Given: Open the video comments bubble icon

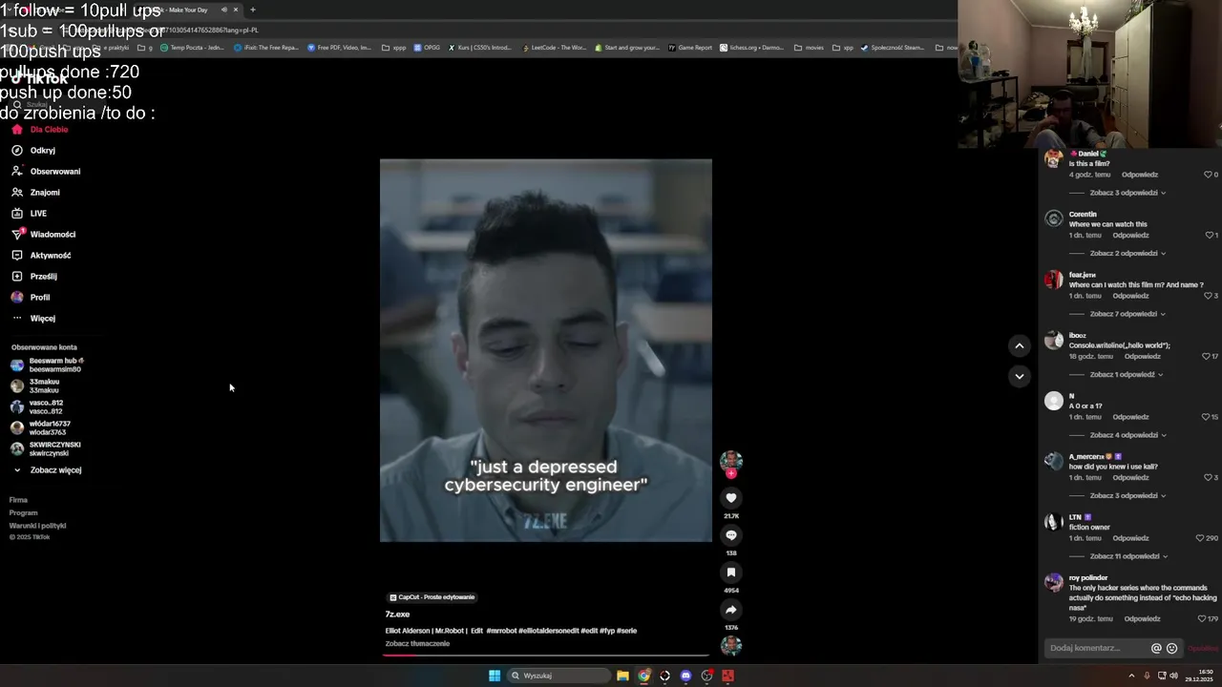Looking at the screenshot, I should (731, 535).
